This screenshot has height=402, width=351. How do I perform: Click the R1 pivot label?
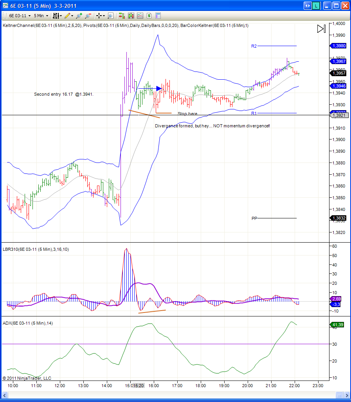(x=254, y=113)
